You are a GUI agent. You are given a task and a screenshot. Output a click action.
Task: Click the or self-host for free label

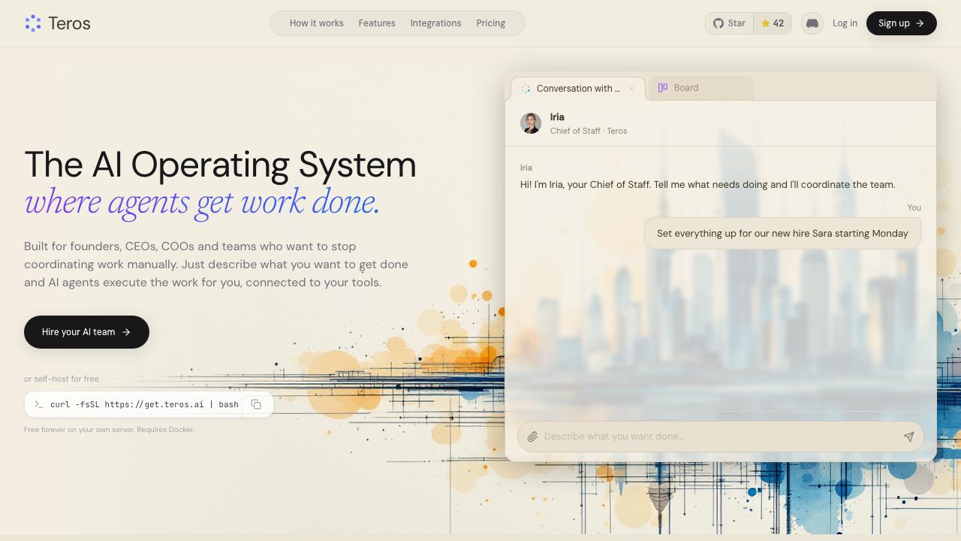click(x=62, y=379)
